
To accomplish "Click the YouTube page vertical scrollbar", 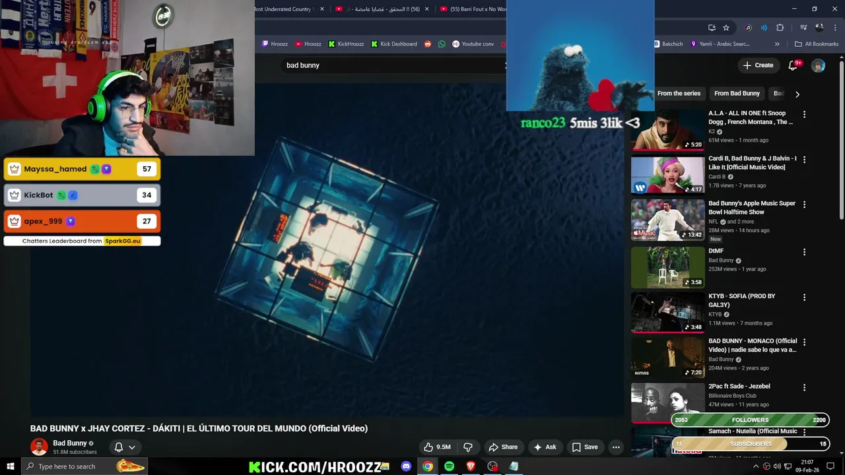I will coord(841,141).
